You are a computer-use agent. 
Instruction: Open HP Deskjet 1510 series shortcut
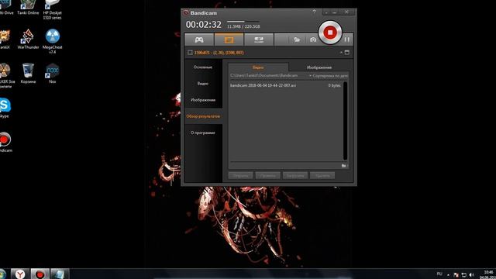52,9
